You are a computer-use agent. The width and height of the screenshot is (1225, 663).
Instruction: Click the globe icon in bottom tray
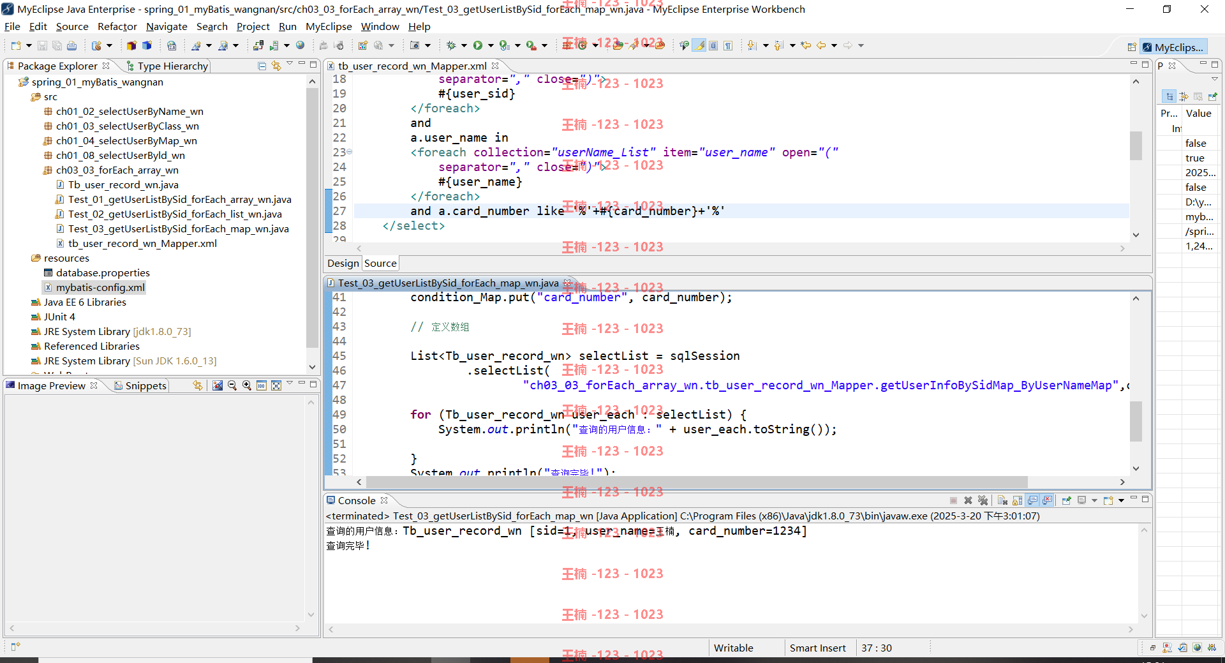pyautogui.click(x=1197, y=648)
